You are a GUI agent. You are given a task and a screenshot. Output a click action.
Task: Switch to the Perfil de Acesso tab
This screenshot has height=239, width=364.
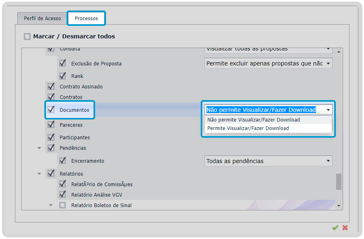point(42,18)
